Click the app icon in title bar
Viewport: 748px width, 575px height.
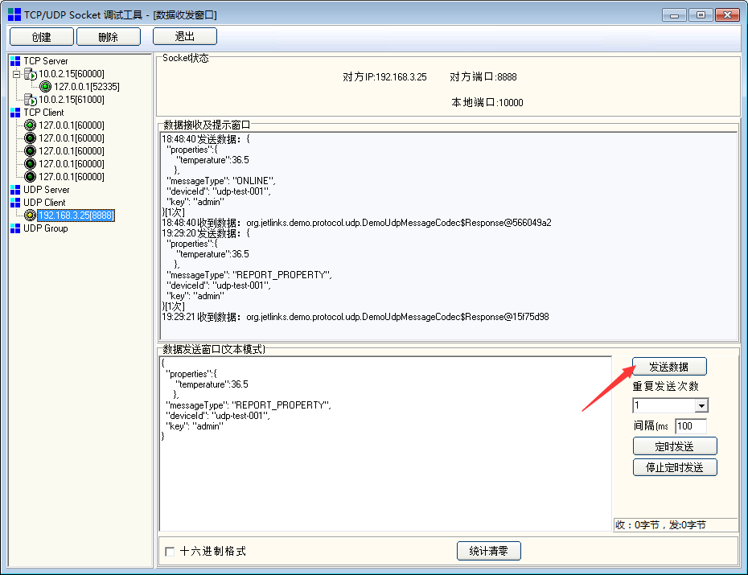[14, 14]
